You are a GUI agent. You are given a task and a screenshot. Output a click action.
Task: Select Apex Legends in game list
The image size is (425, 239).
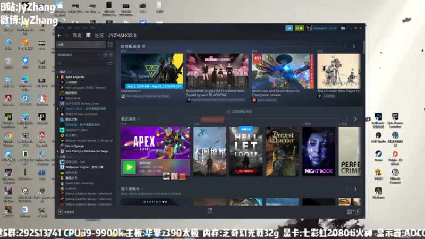tap(74, 77)
